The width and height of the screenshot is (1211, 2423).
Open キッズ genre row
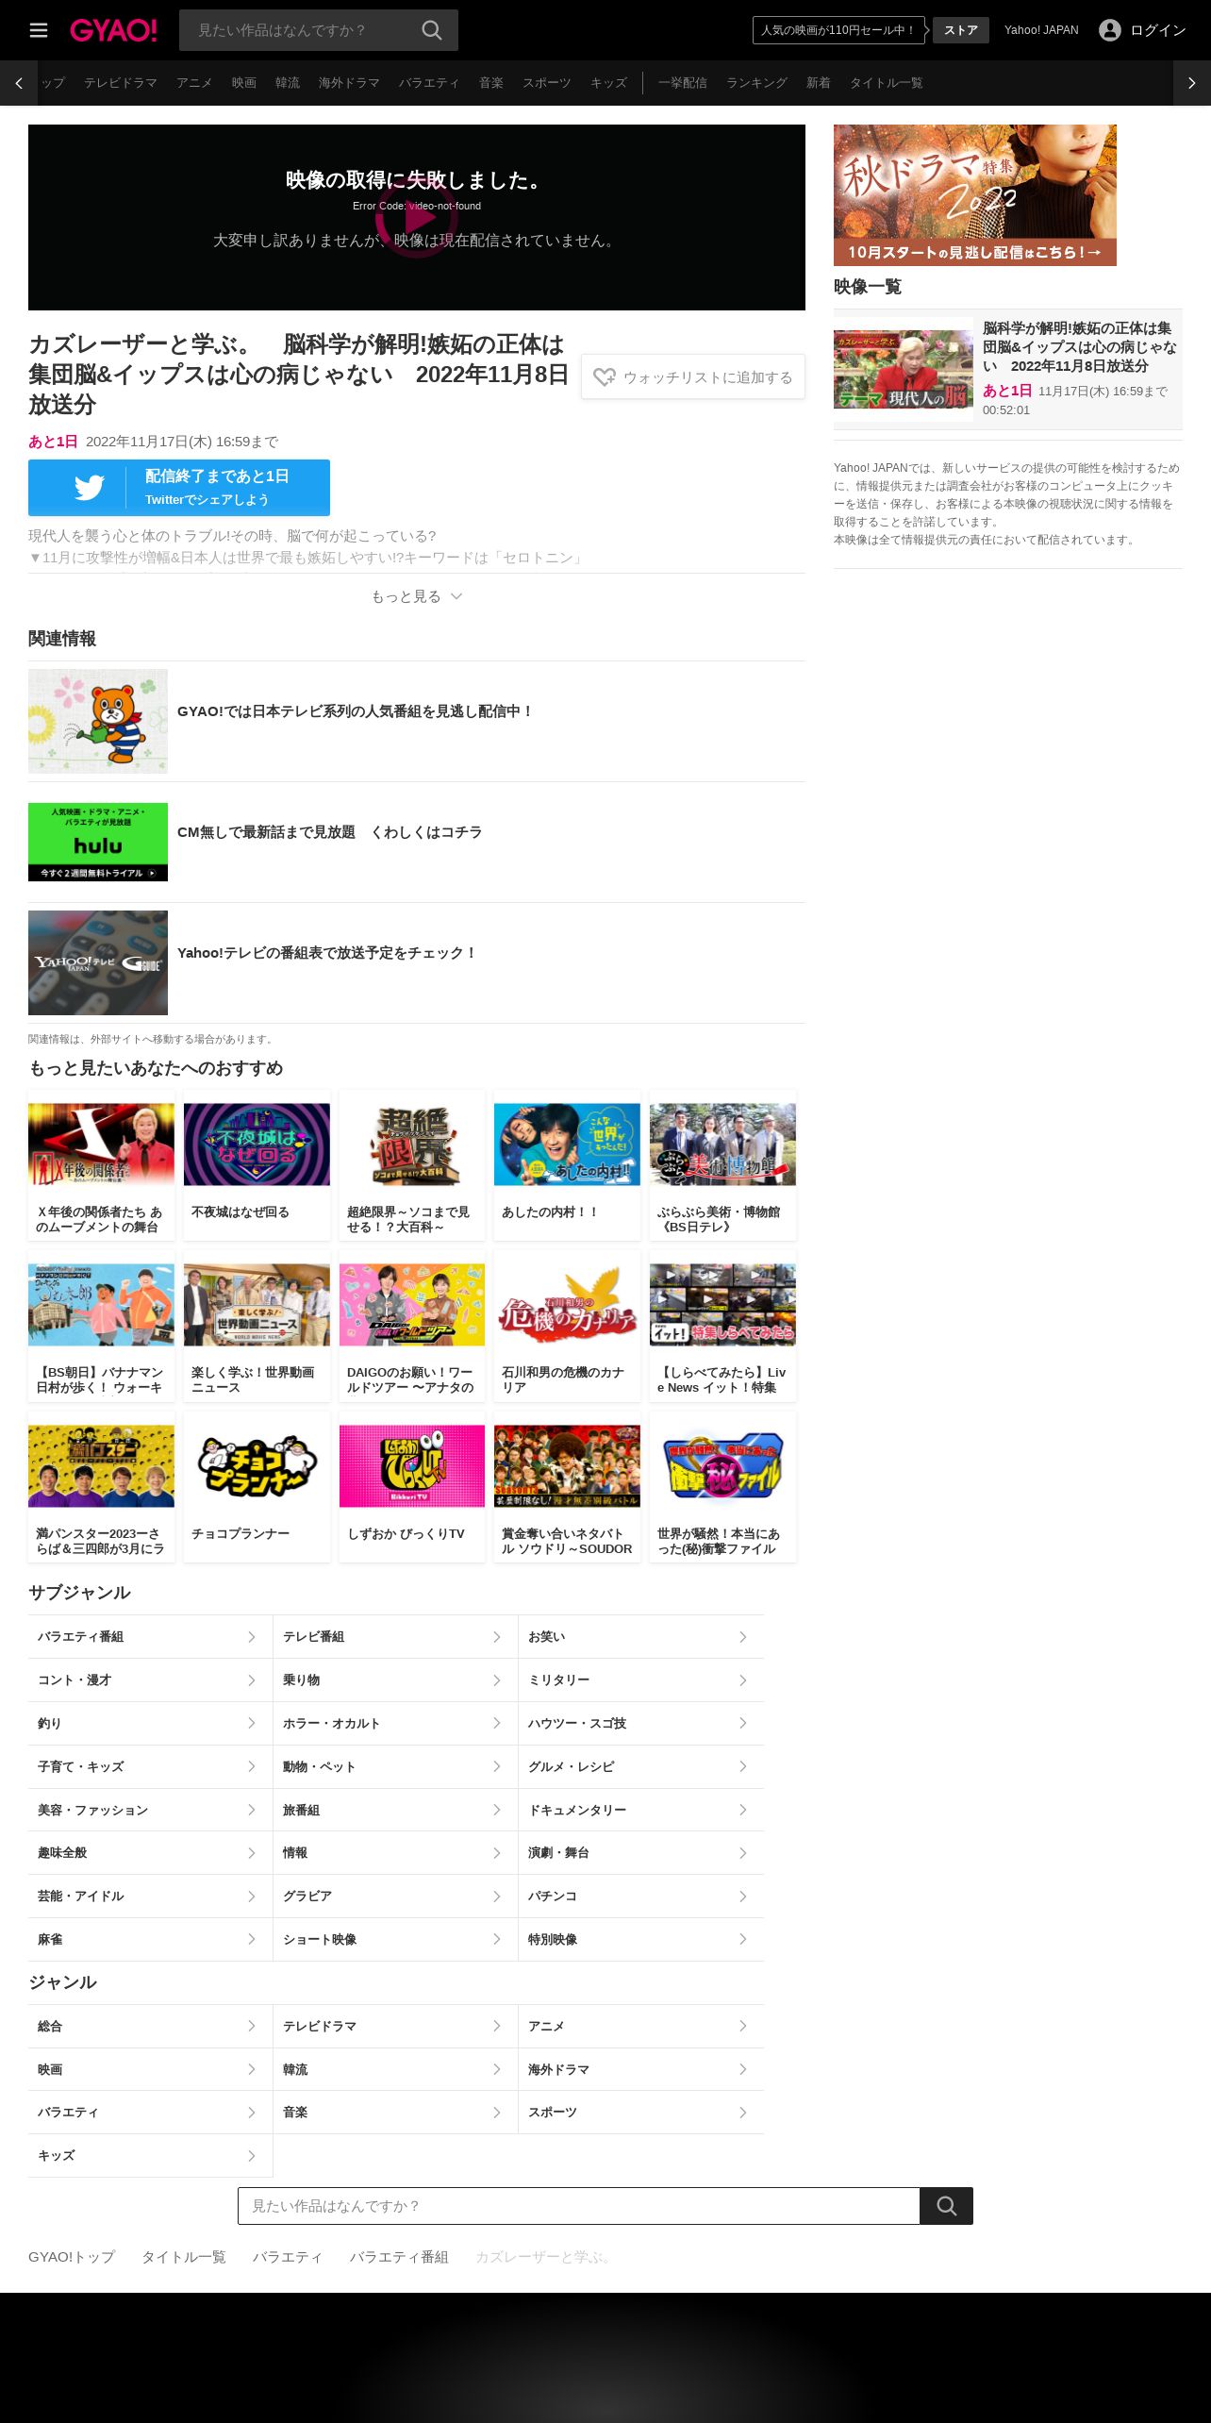click(x=150, y=2156)
